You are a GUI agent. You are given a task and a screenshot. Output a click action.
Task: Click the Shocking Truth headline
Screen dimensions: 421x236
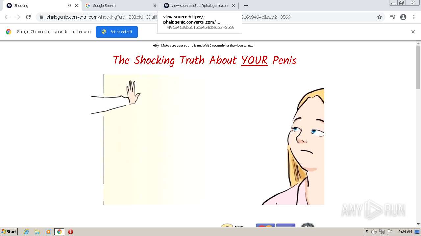pyautogui.click(x=205, y=60)
